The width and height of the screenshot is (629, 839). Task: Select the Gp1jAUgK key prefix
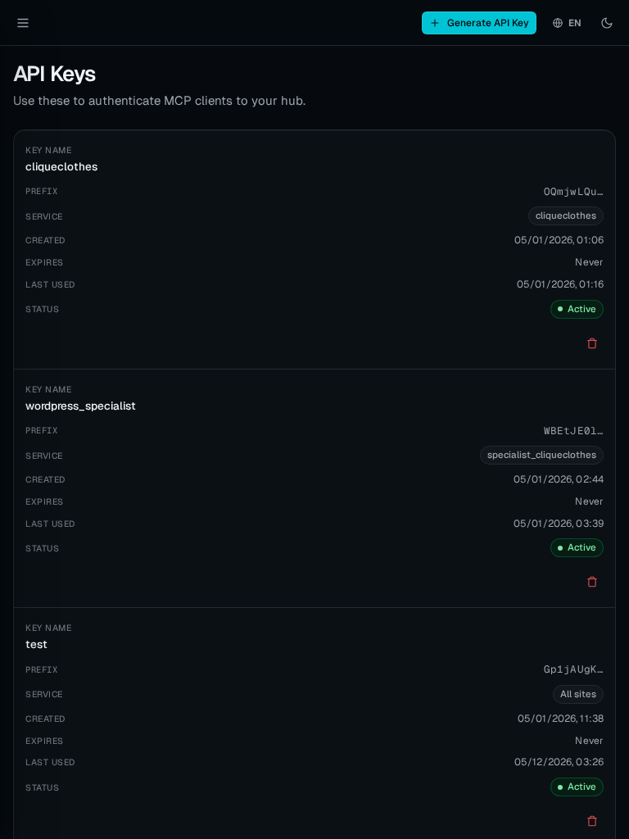[x=573, y=669]
